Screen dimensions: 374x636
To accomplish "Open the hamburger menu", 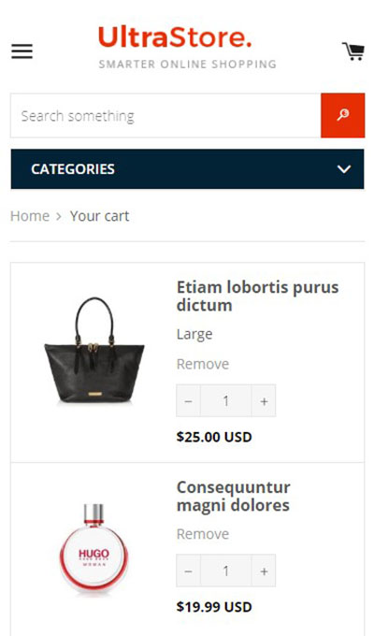I will pyautogui.click(x=22, y=51).
